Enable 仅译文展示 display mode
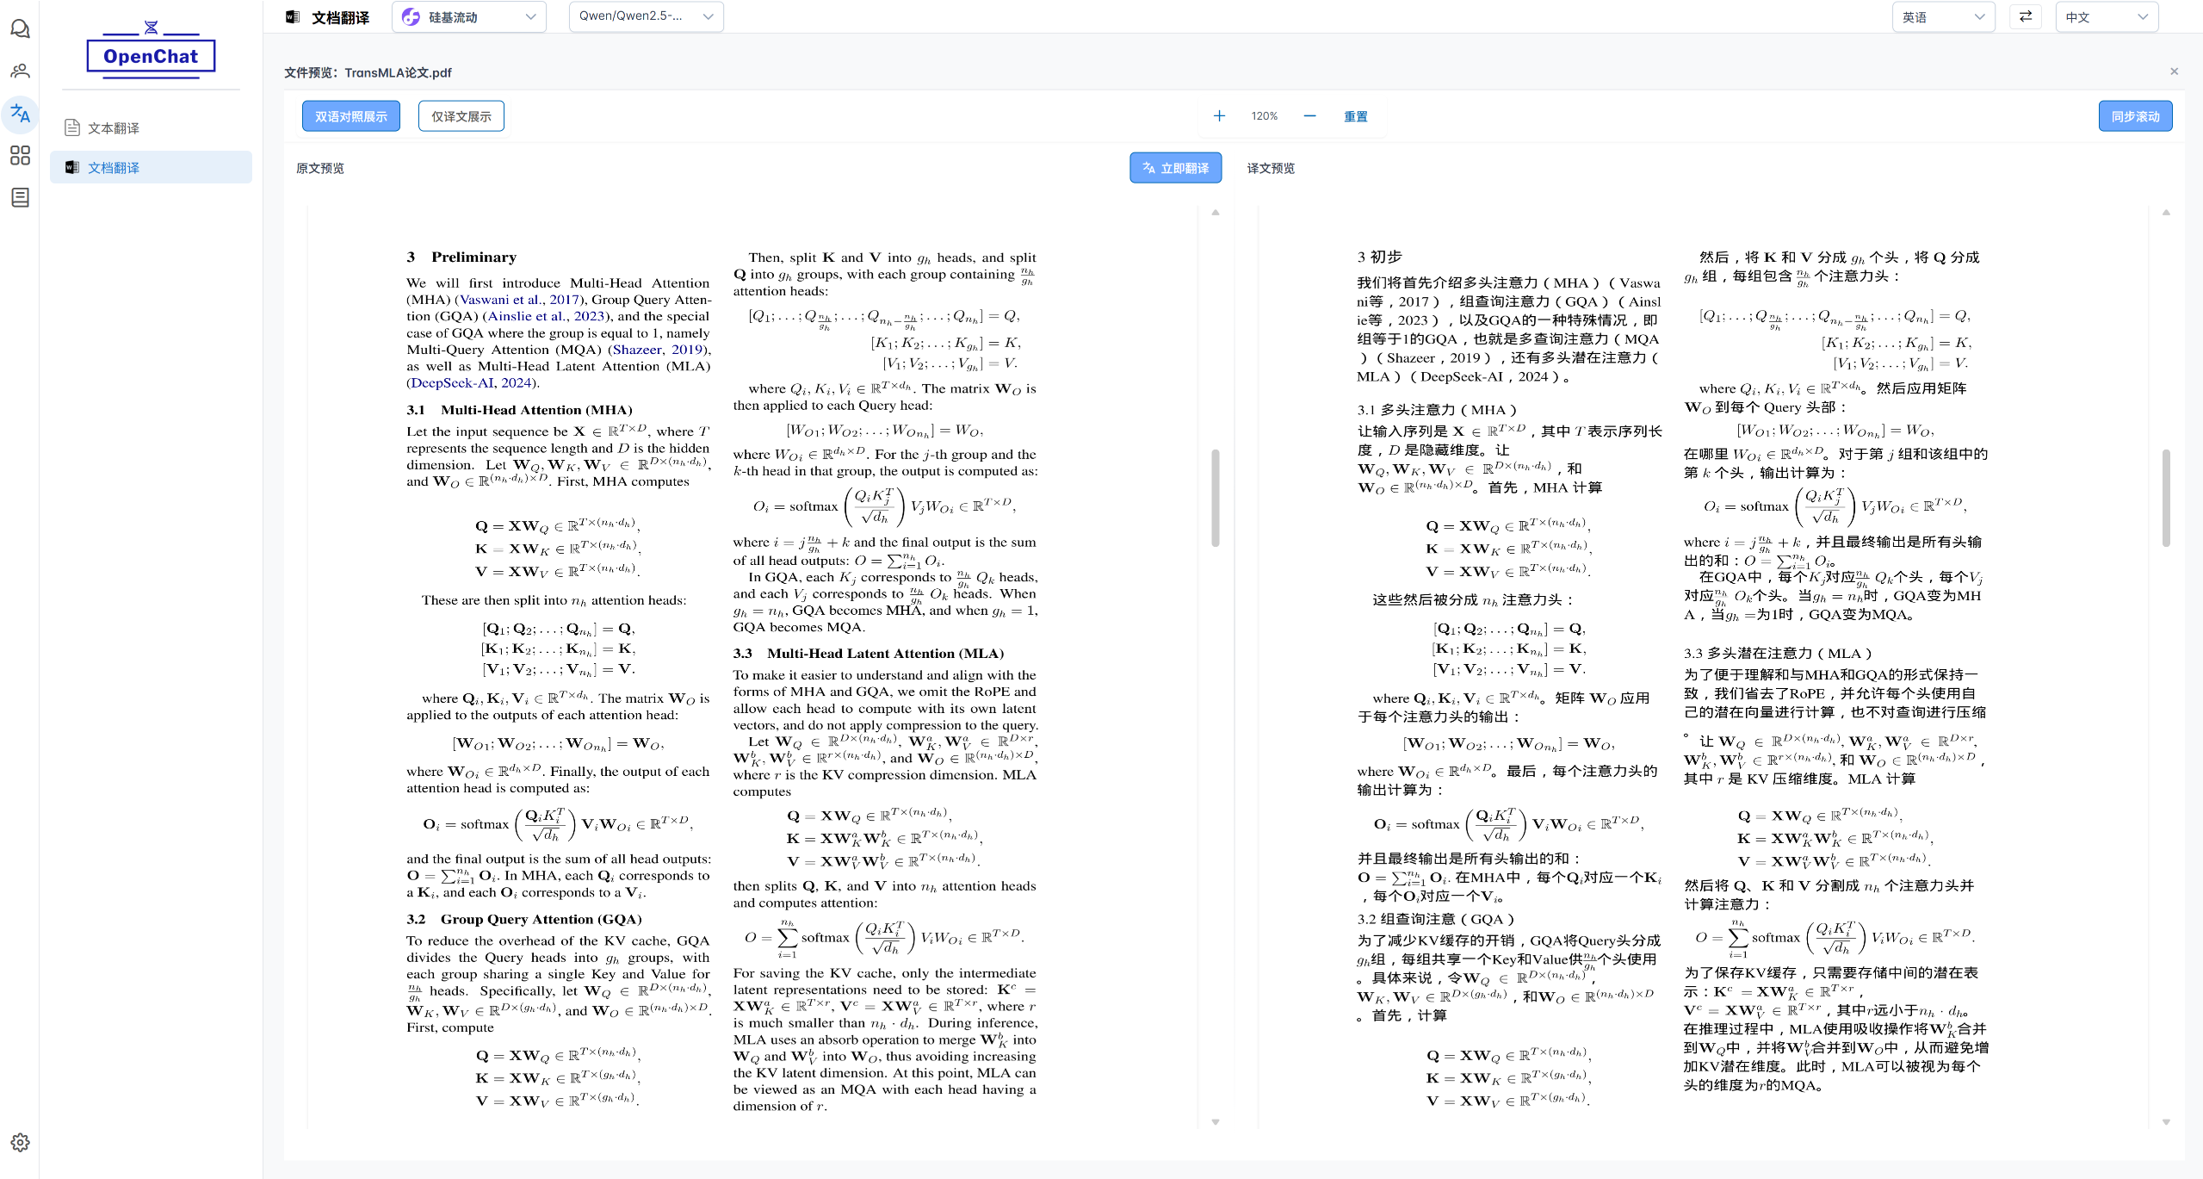2203x1179 pixels. click(461, 115)
